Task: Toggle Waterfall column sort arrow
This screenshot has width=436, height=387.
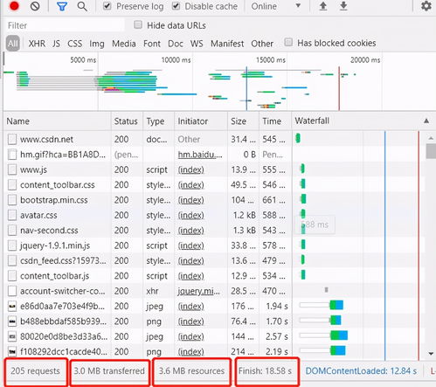Action: pyautogui.click(x=426, y=121)
